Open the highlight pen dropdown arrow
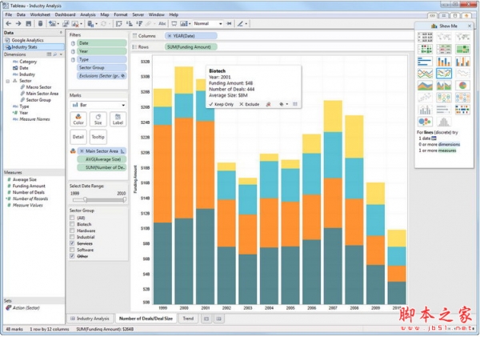 [246, 23]
